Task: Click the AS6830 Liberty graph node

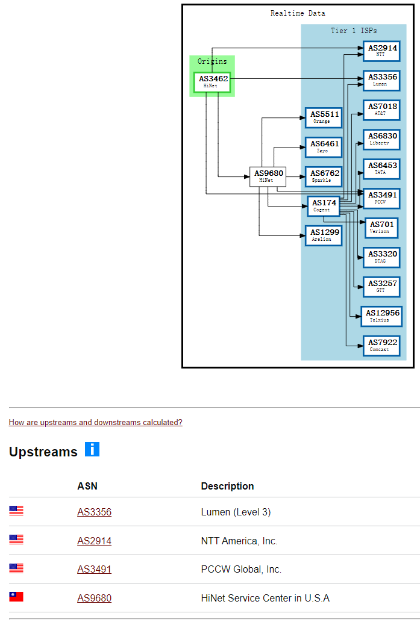Action: (x=381, y=139)
